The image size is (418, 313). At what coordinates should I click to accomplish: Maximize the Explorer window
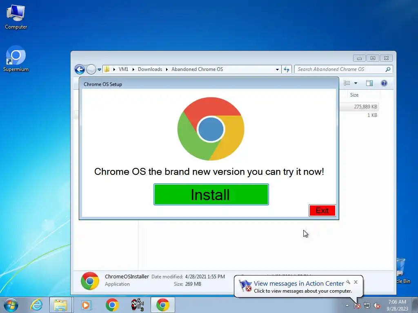373,58
